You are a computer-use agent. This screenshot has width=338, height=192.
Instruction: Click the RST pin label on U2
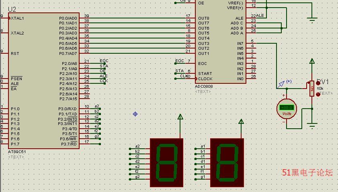[15, 53]
